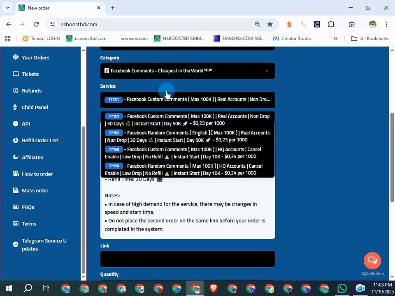Click the Chrome profile avatar
Screen dimensions: 395x296
(x=373, y=24)
